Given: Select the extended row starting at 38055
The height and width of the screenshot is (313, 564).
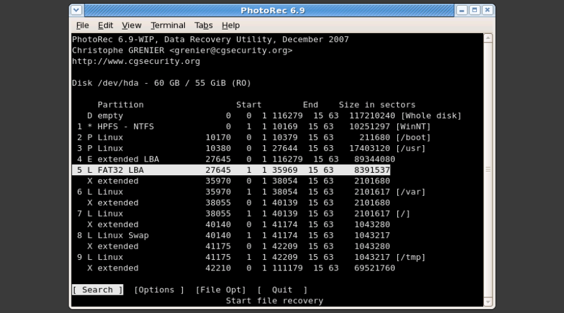Looking at the screenshot, I should [239, 203].
